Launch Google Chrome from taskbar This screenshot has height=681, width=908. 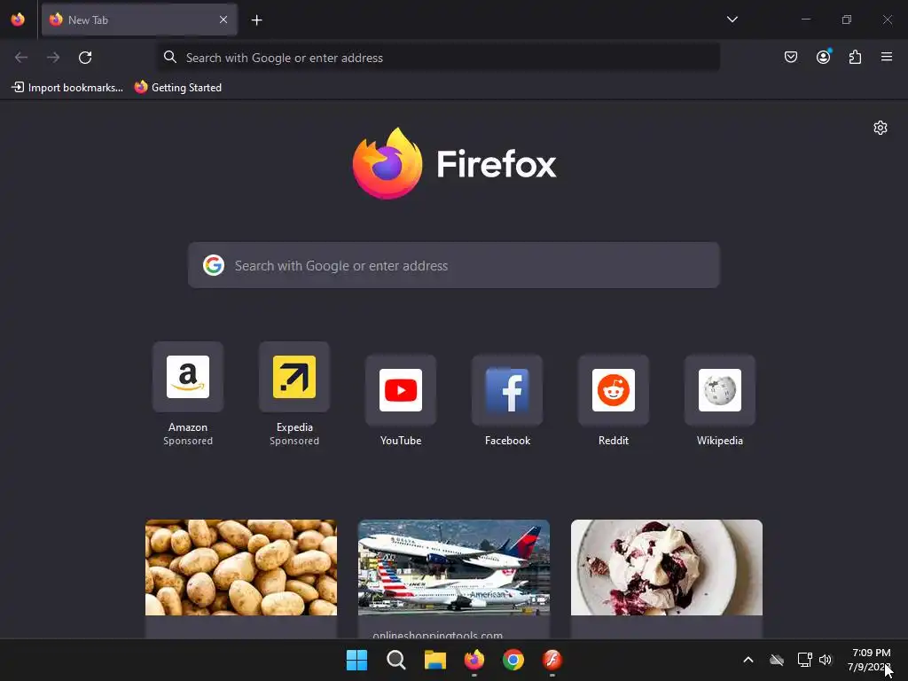(513, 660)
